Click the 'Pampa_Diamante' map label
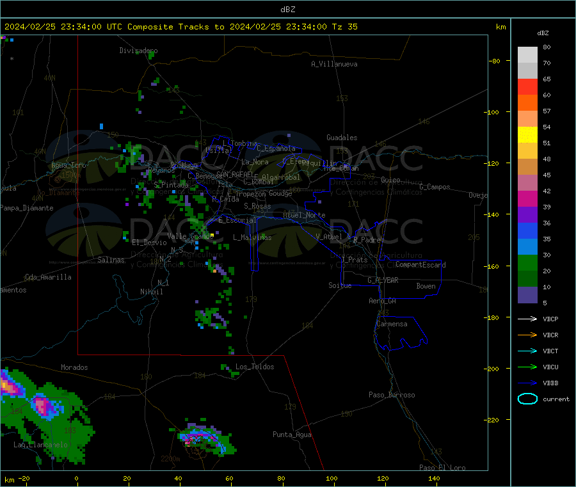The width and height of the screenshot is (576, 487). (x=27, y=208)
